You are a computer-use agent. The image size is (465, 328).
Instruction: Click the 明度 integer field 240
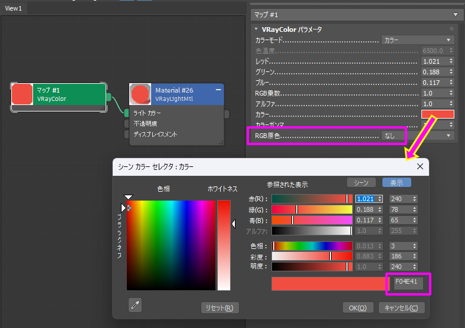click(x=401, y=267)
